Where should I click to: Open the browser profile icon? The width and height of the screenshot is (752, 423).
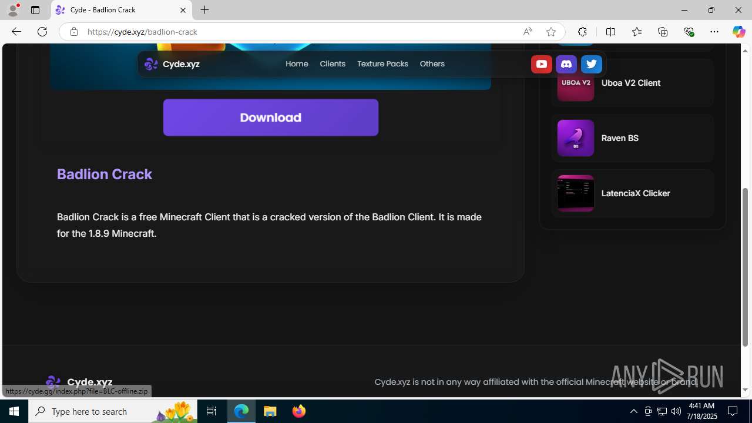13,10
